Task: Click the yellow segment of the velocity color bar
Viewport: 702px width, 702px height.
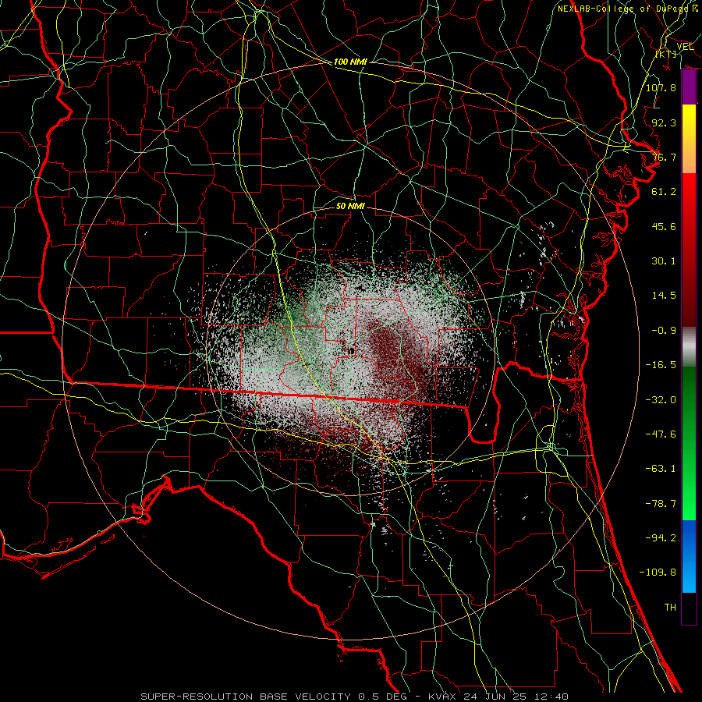Action: 689,139
